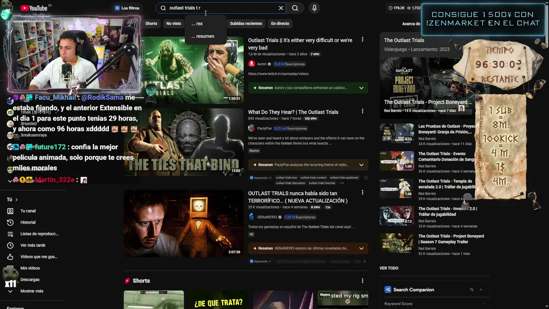Expand the stream chat chevron below messages

[x=10, y=181]
